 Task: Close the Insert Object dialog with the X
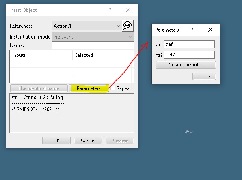[x=128, y=10]
